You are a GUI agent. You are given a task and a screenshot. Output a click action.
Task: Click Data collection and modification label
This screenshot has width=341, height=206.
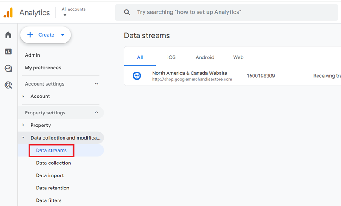[x=66, y=137]
